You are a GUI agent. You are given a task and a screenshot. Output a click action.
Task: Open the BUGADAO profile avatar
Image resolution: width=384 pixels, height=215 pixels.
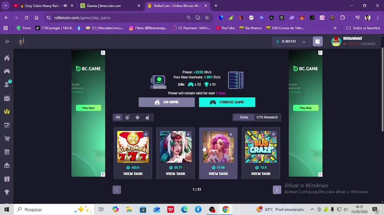[336, 42]
